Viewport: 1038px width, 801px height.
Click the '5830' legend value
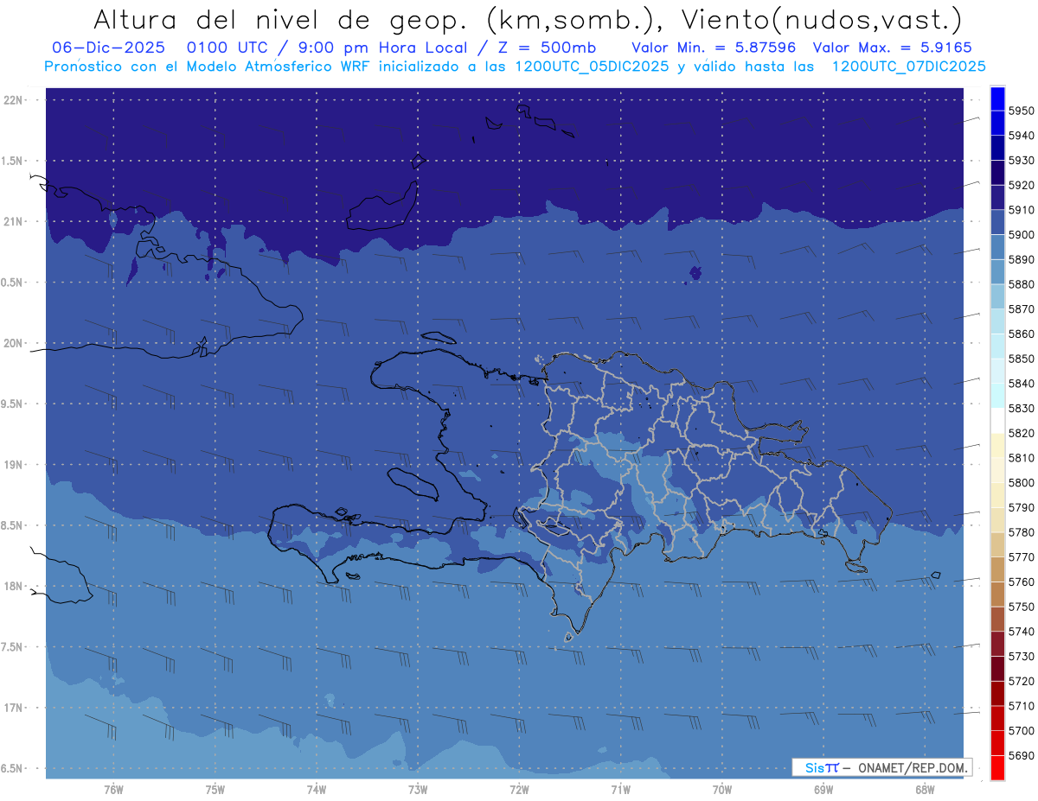click(1022, 409)
